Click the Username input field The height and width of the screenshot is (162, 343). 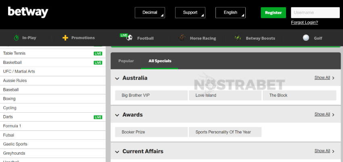[315, 13]
